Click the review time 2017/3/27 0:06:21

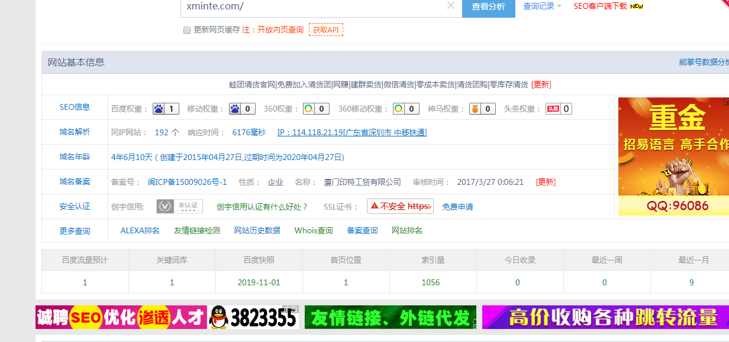pos(491,182)
